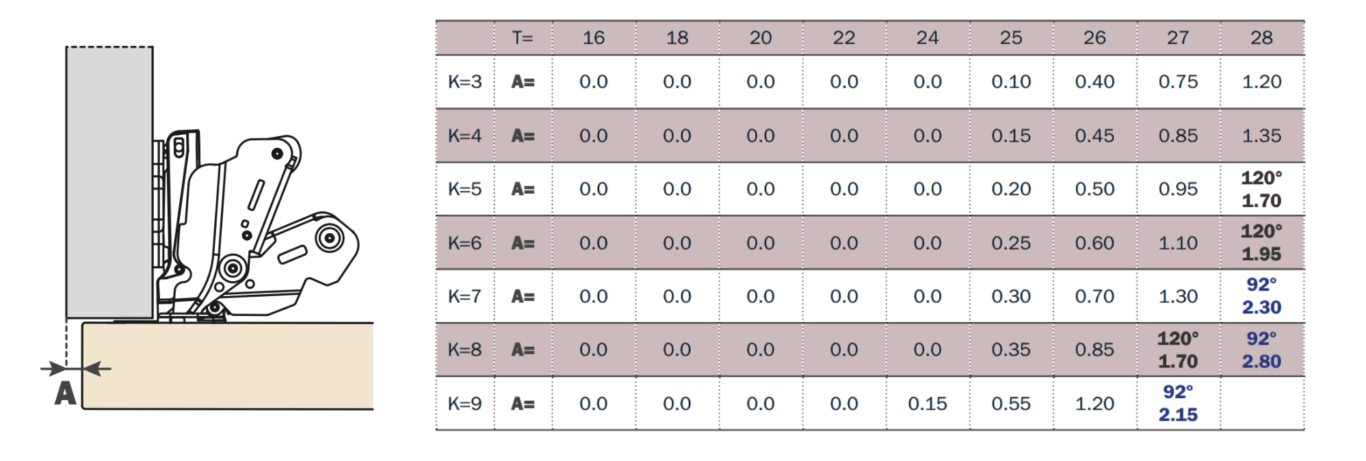
Task: Click the blue 92° 2.15 cell
Action: pyautogui.click(x=1178, y=404)
